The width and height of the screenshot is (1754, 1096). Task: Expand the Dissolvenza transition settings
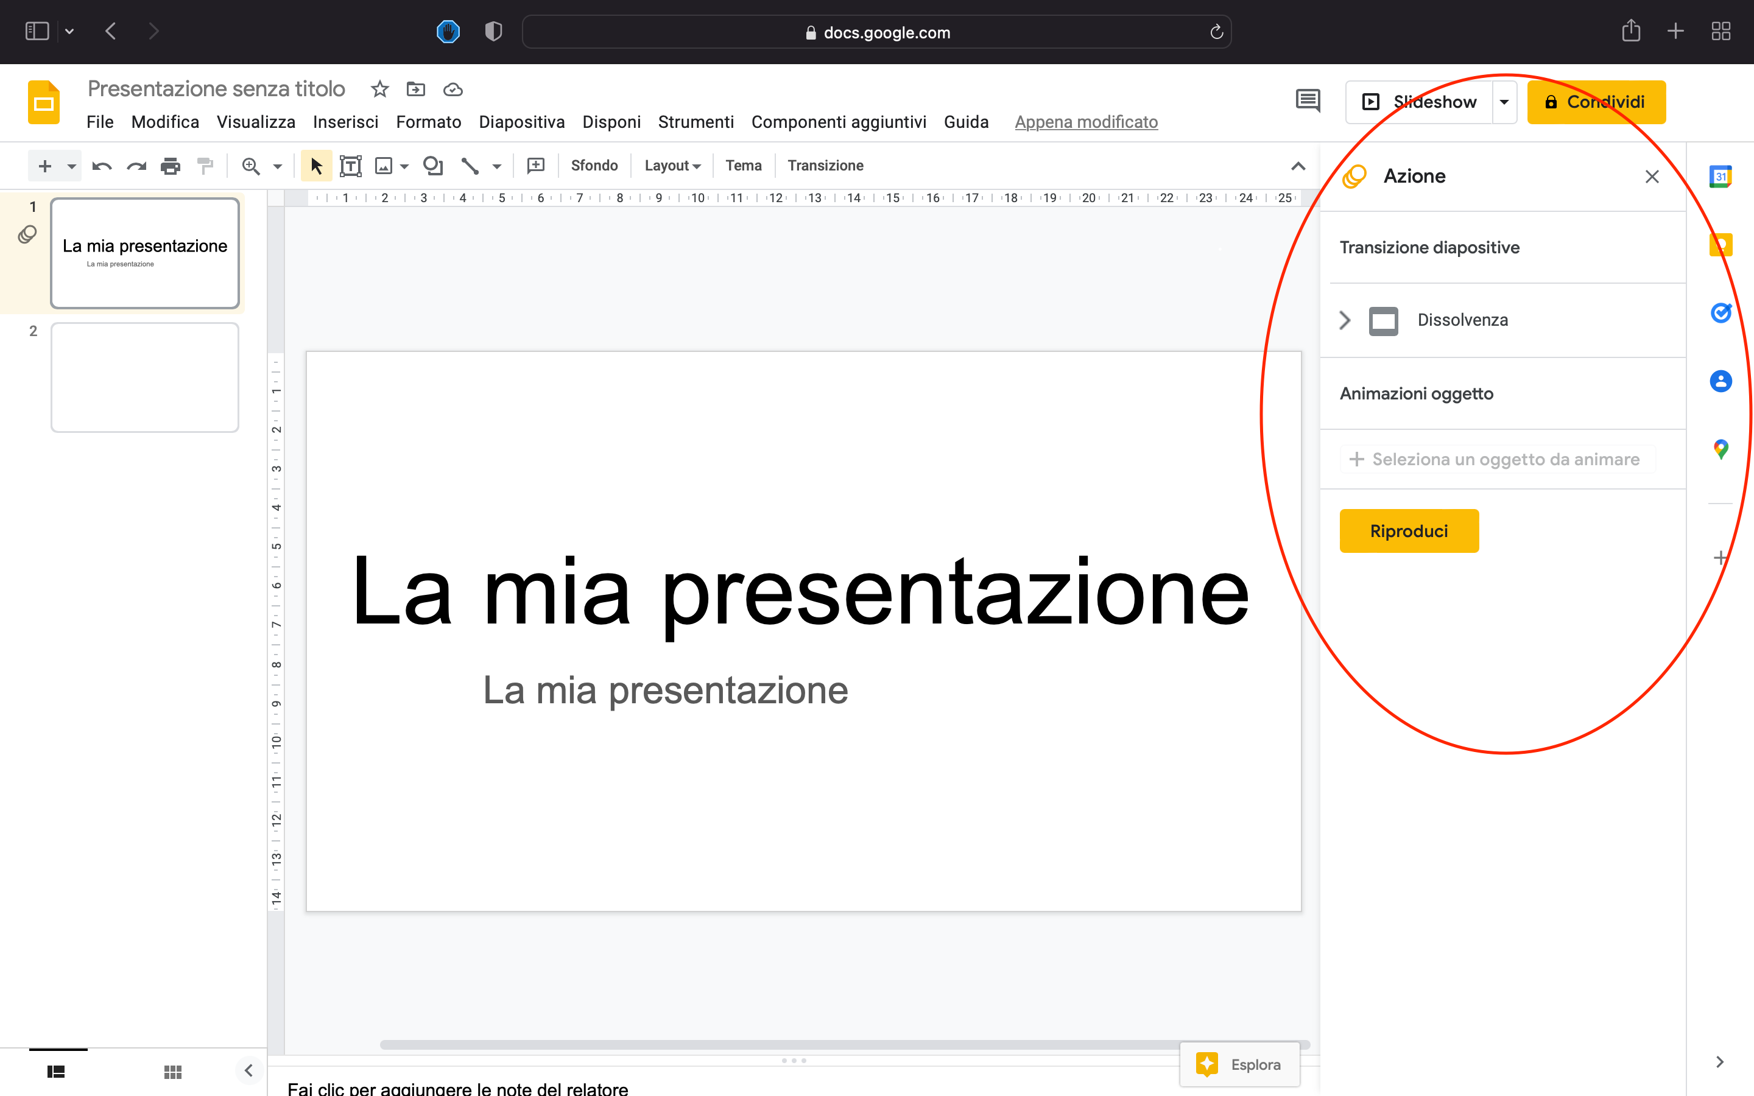click(1345, 320)
